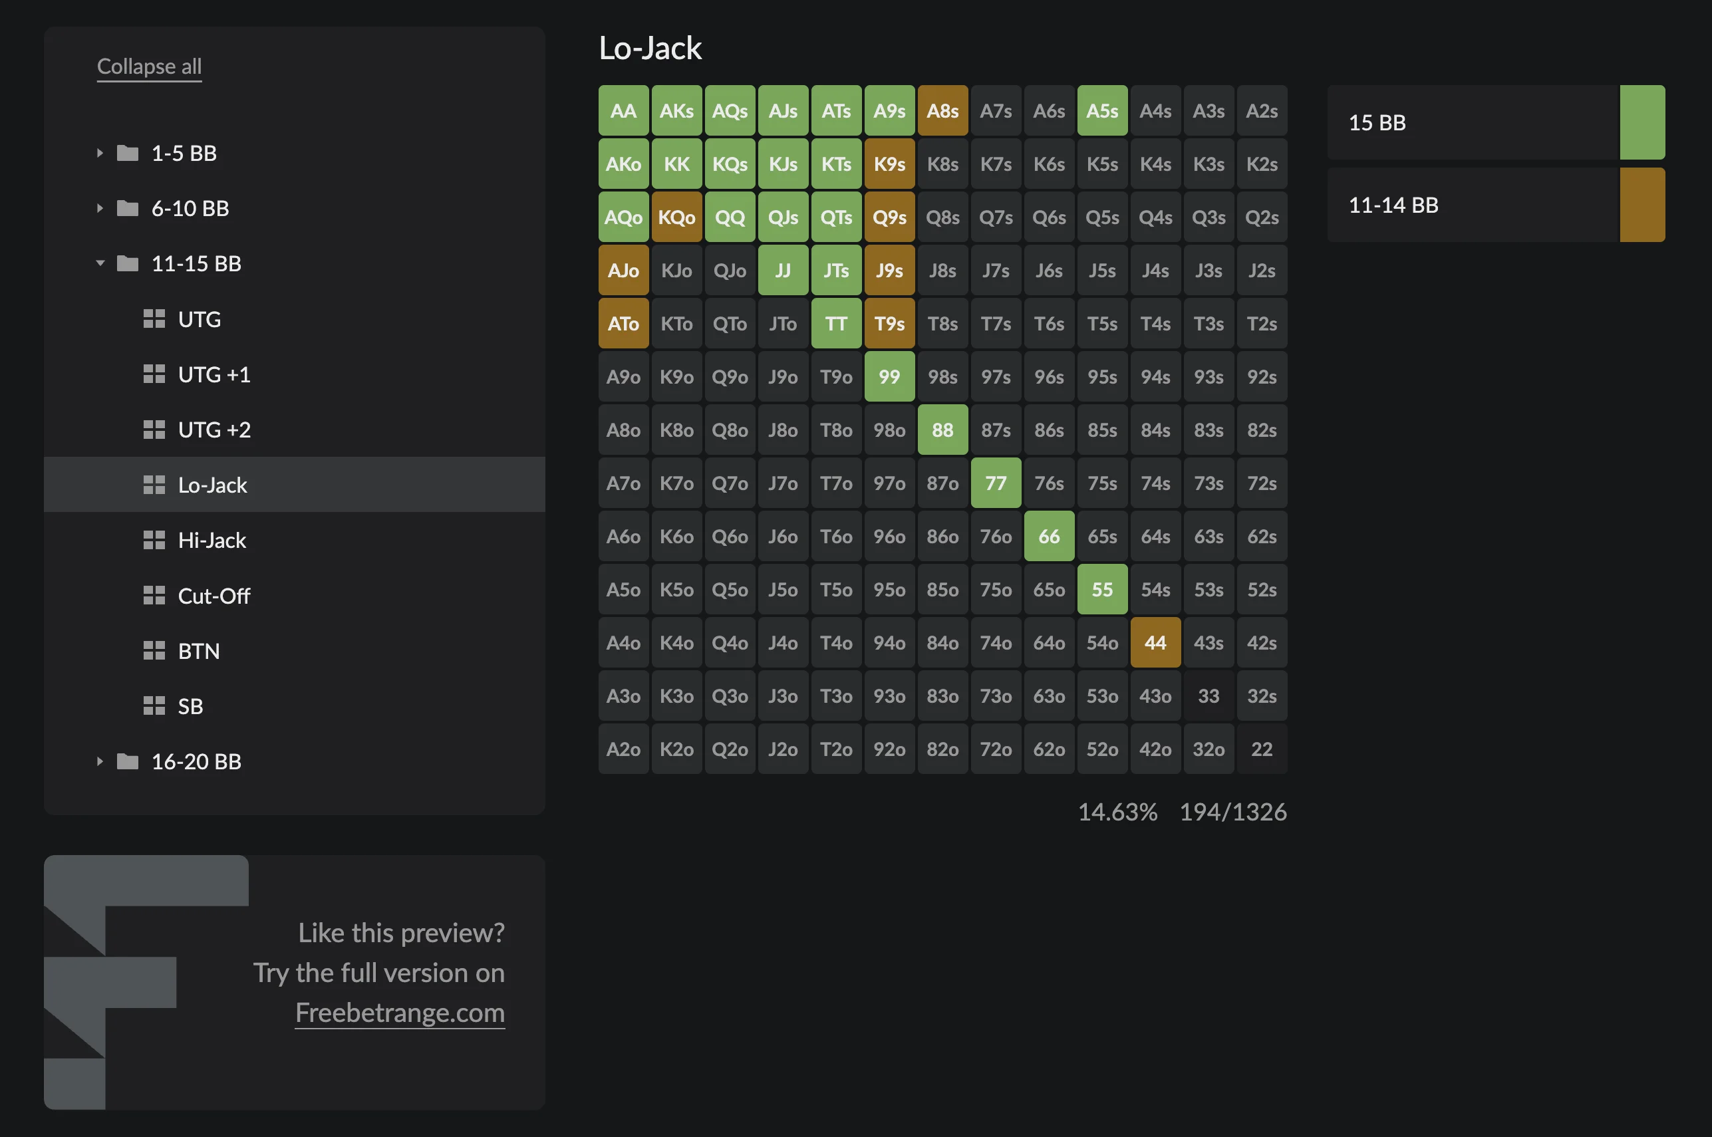
Task: Select the SB position
Action: 295,705
